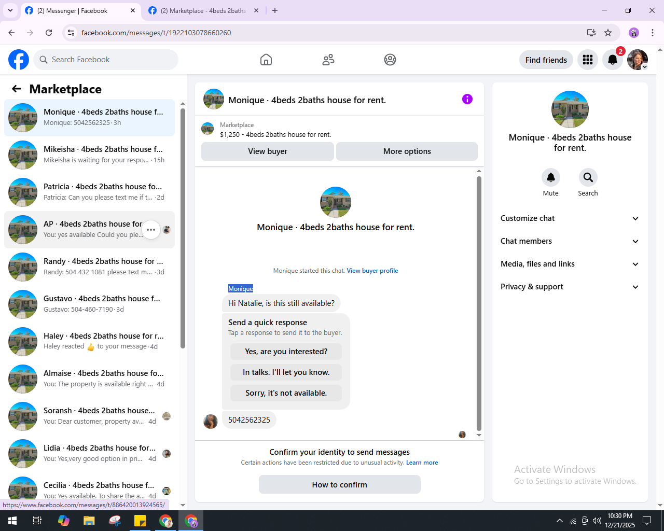Viewport: 664px width, 531px height.
Task: Click the chat messages scrollbar
Action: (x=479, y=303)
